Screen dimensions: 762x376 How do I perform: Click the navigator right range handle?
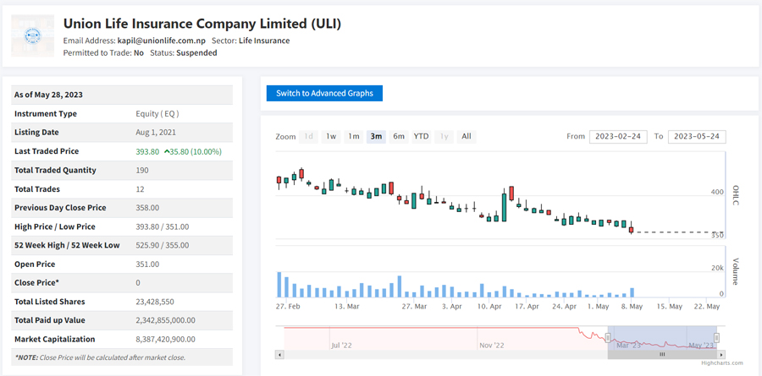(716, 338)
